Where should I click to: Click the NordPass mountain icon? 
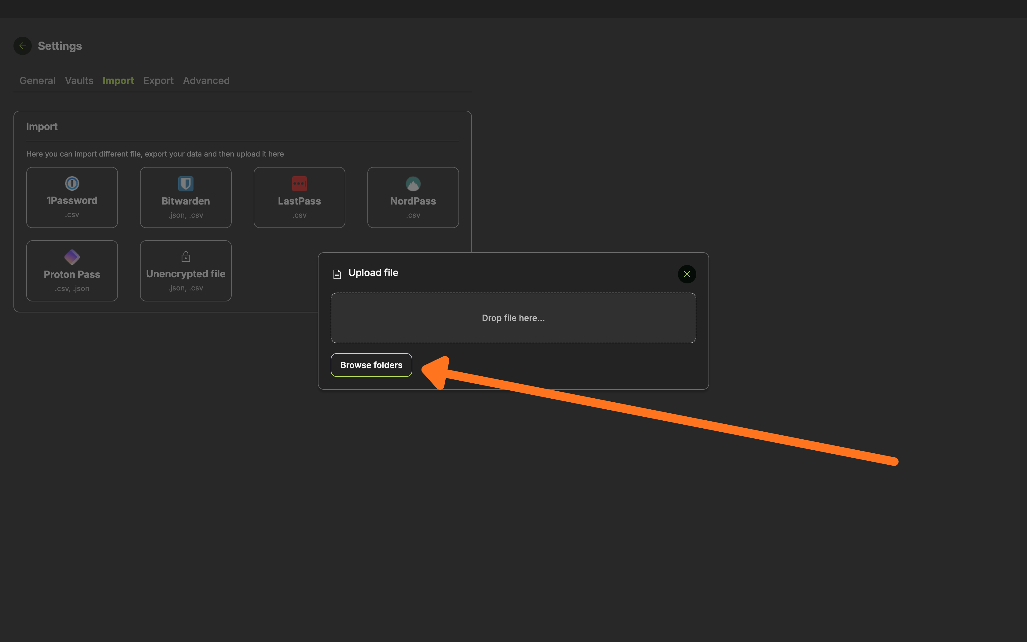[x=413, y=184]
